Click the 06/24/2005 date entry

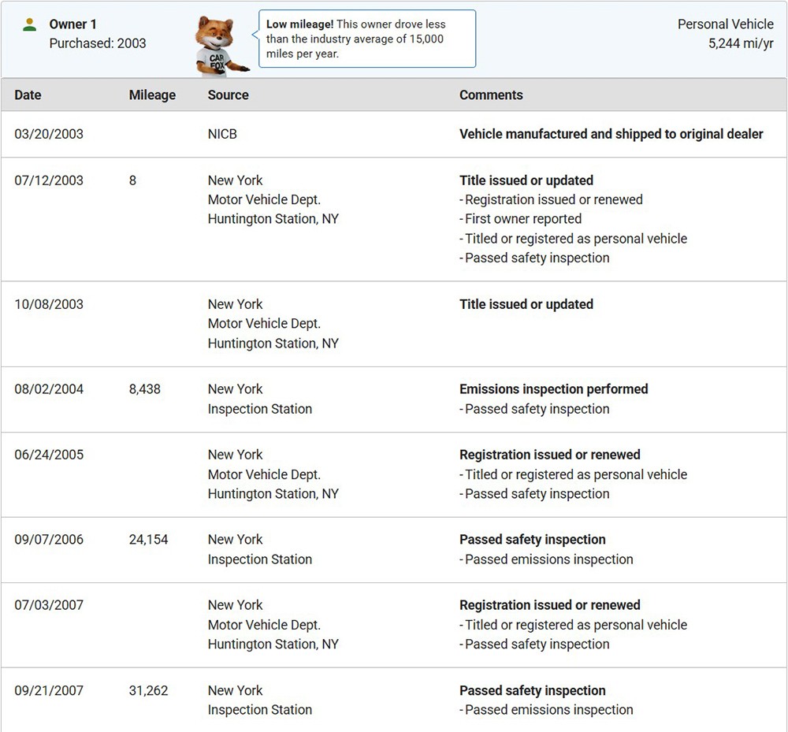click(49, 455)
